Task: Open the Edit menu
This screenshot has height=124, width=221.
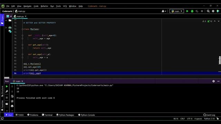Action: (13, 6)
